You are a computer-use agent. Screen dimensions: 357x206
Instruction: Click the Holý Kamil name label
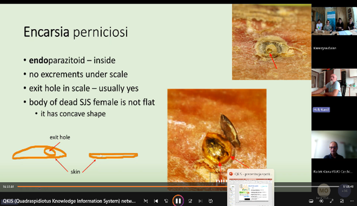[321, 110]
